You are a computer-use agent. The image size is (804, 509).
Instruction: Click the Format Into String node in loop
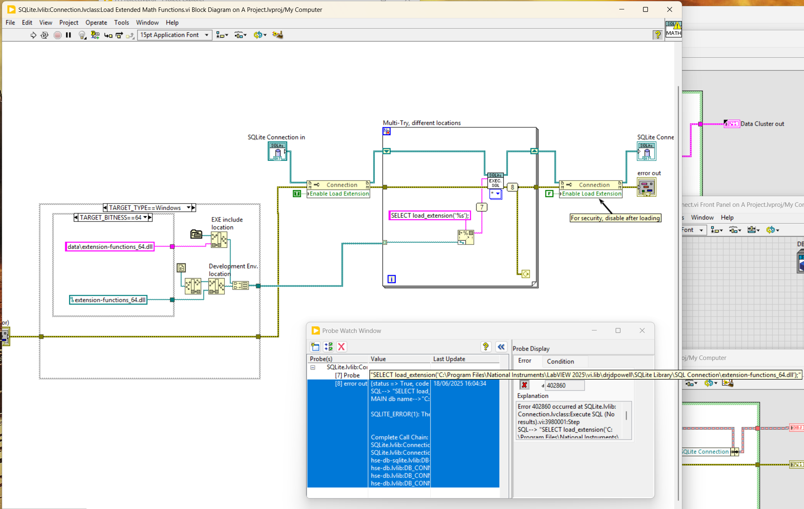tap(466, 237)
